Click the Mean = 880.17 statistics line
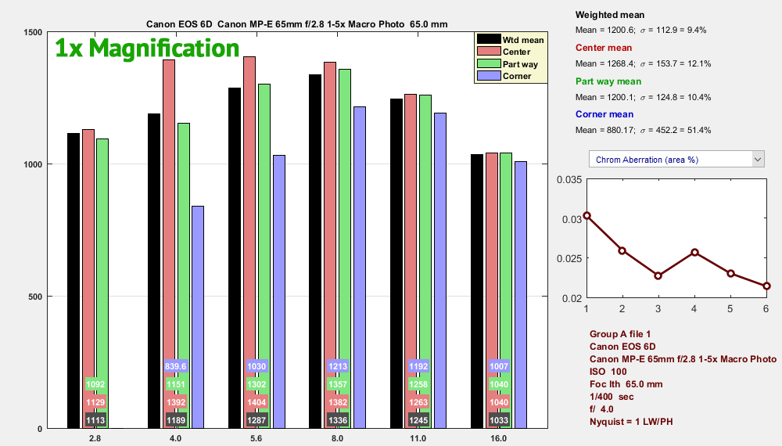 click(643, 130)
